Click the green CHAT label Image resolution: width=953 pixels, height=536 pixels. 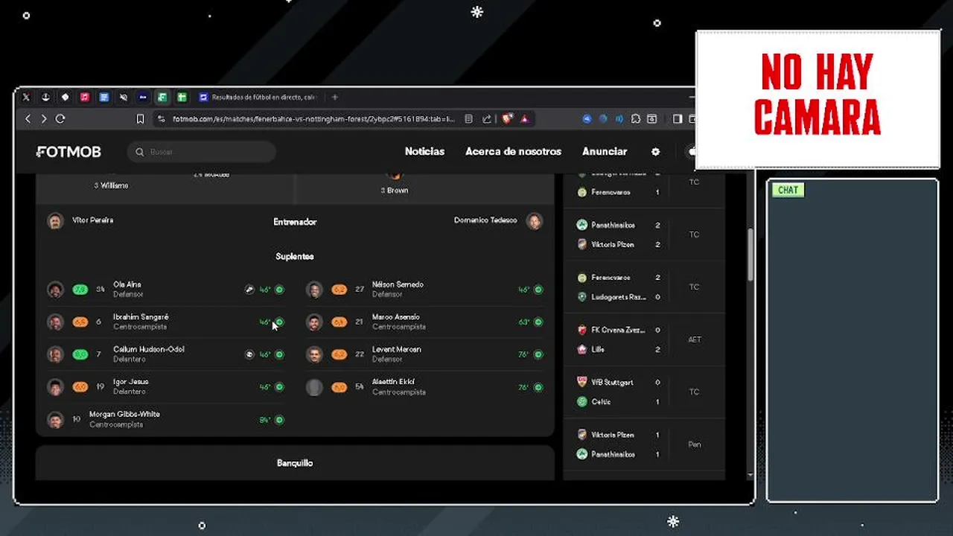788,190
